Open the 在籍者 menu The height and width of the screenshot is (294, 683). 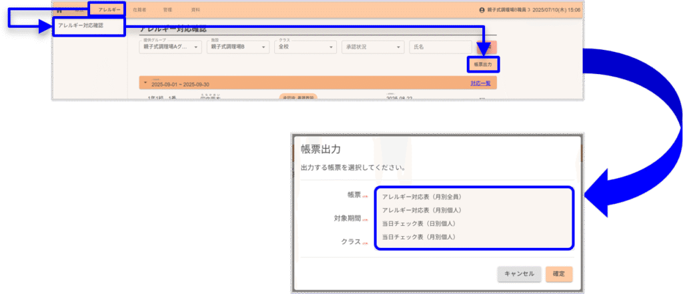pos(139,10)
